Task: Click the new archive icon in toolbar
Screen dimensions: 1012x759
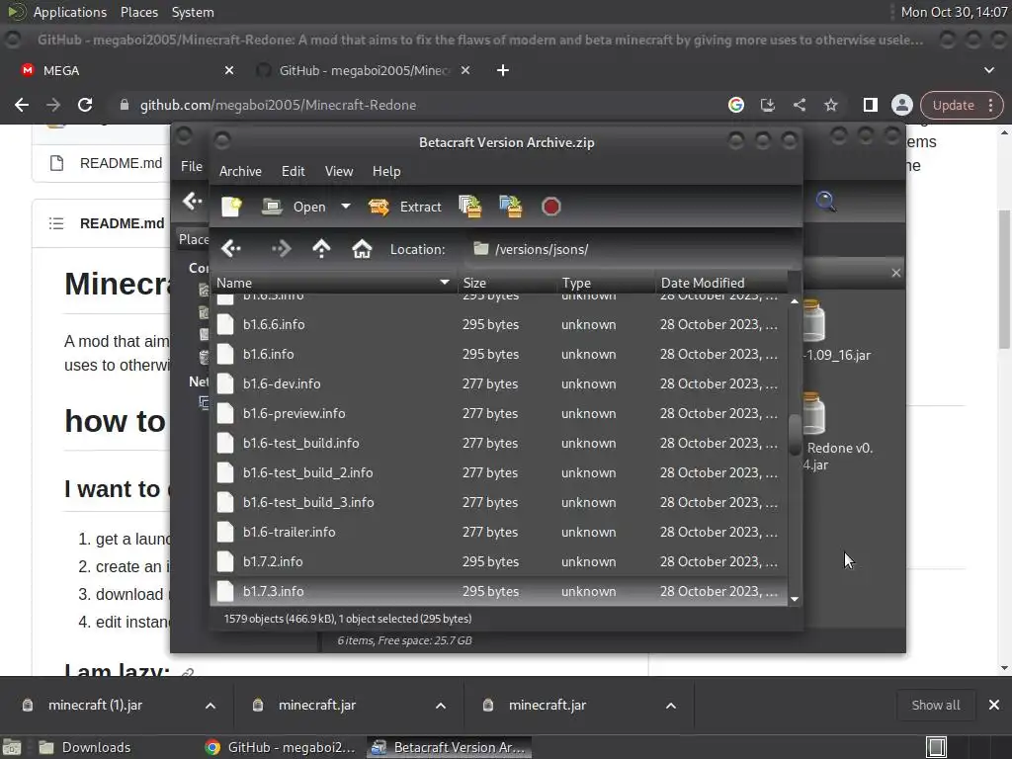Action: pyautogui.click(x=231, y=207)
